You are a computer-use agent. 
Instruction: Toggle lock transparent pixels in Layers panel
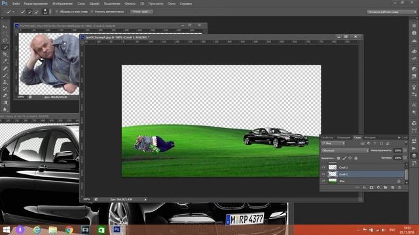[x=338, y=158]
